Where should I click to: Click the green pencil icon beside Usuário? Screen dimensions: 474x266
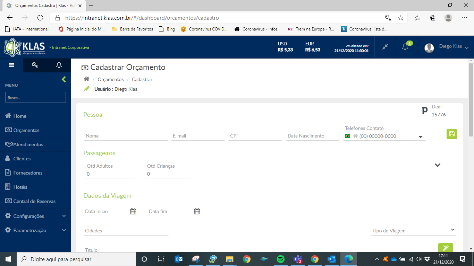tap(87, 89)
